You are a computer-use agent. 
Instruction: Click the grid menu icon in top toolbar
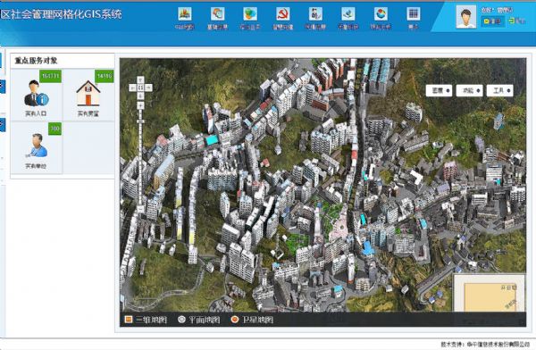click(414, 14)
